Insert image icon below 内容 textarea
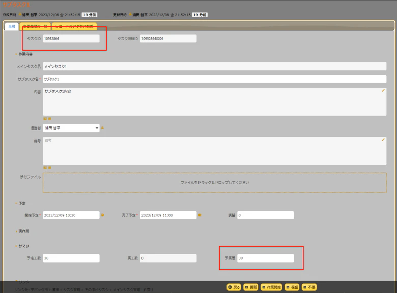397x293 pixels. pyautogui.click(x=45, y=118)
